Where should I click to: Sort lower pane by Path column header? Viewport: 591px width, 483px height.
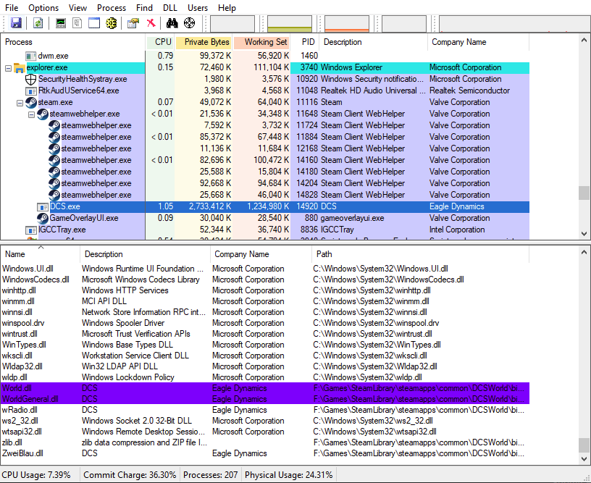point(420,254)
